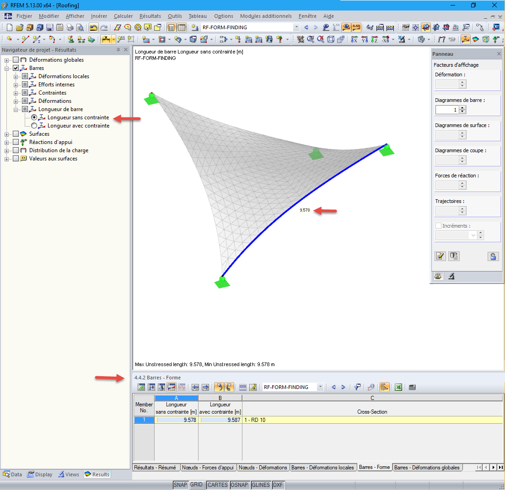Collapse Longueur de barre tree node

pos(16,110)
